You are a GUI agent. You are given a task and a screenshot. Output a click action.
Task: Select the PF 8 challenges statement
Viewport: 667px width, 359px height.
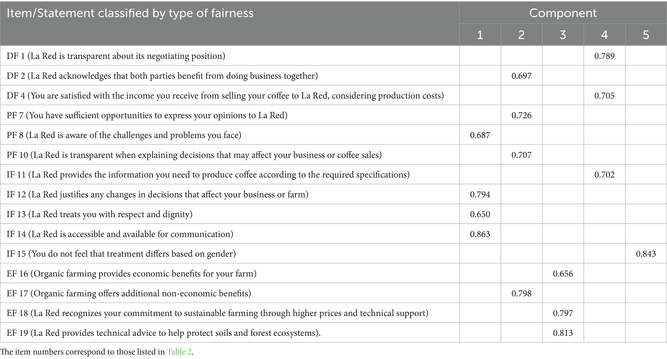(124, 135)
